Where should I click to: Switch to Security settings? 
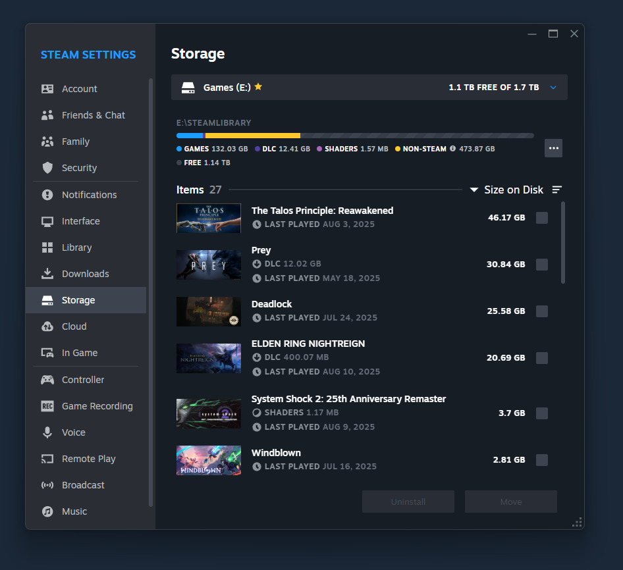point(86,168)
